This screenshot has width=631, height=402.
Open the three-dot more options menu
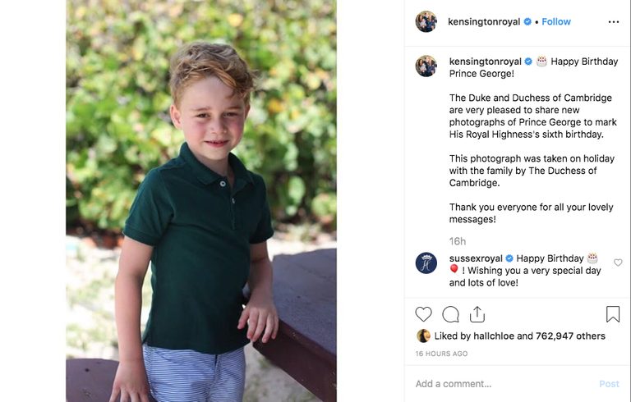coord(613,22)
